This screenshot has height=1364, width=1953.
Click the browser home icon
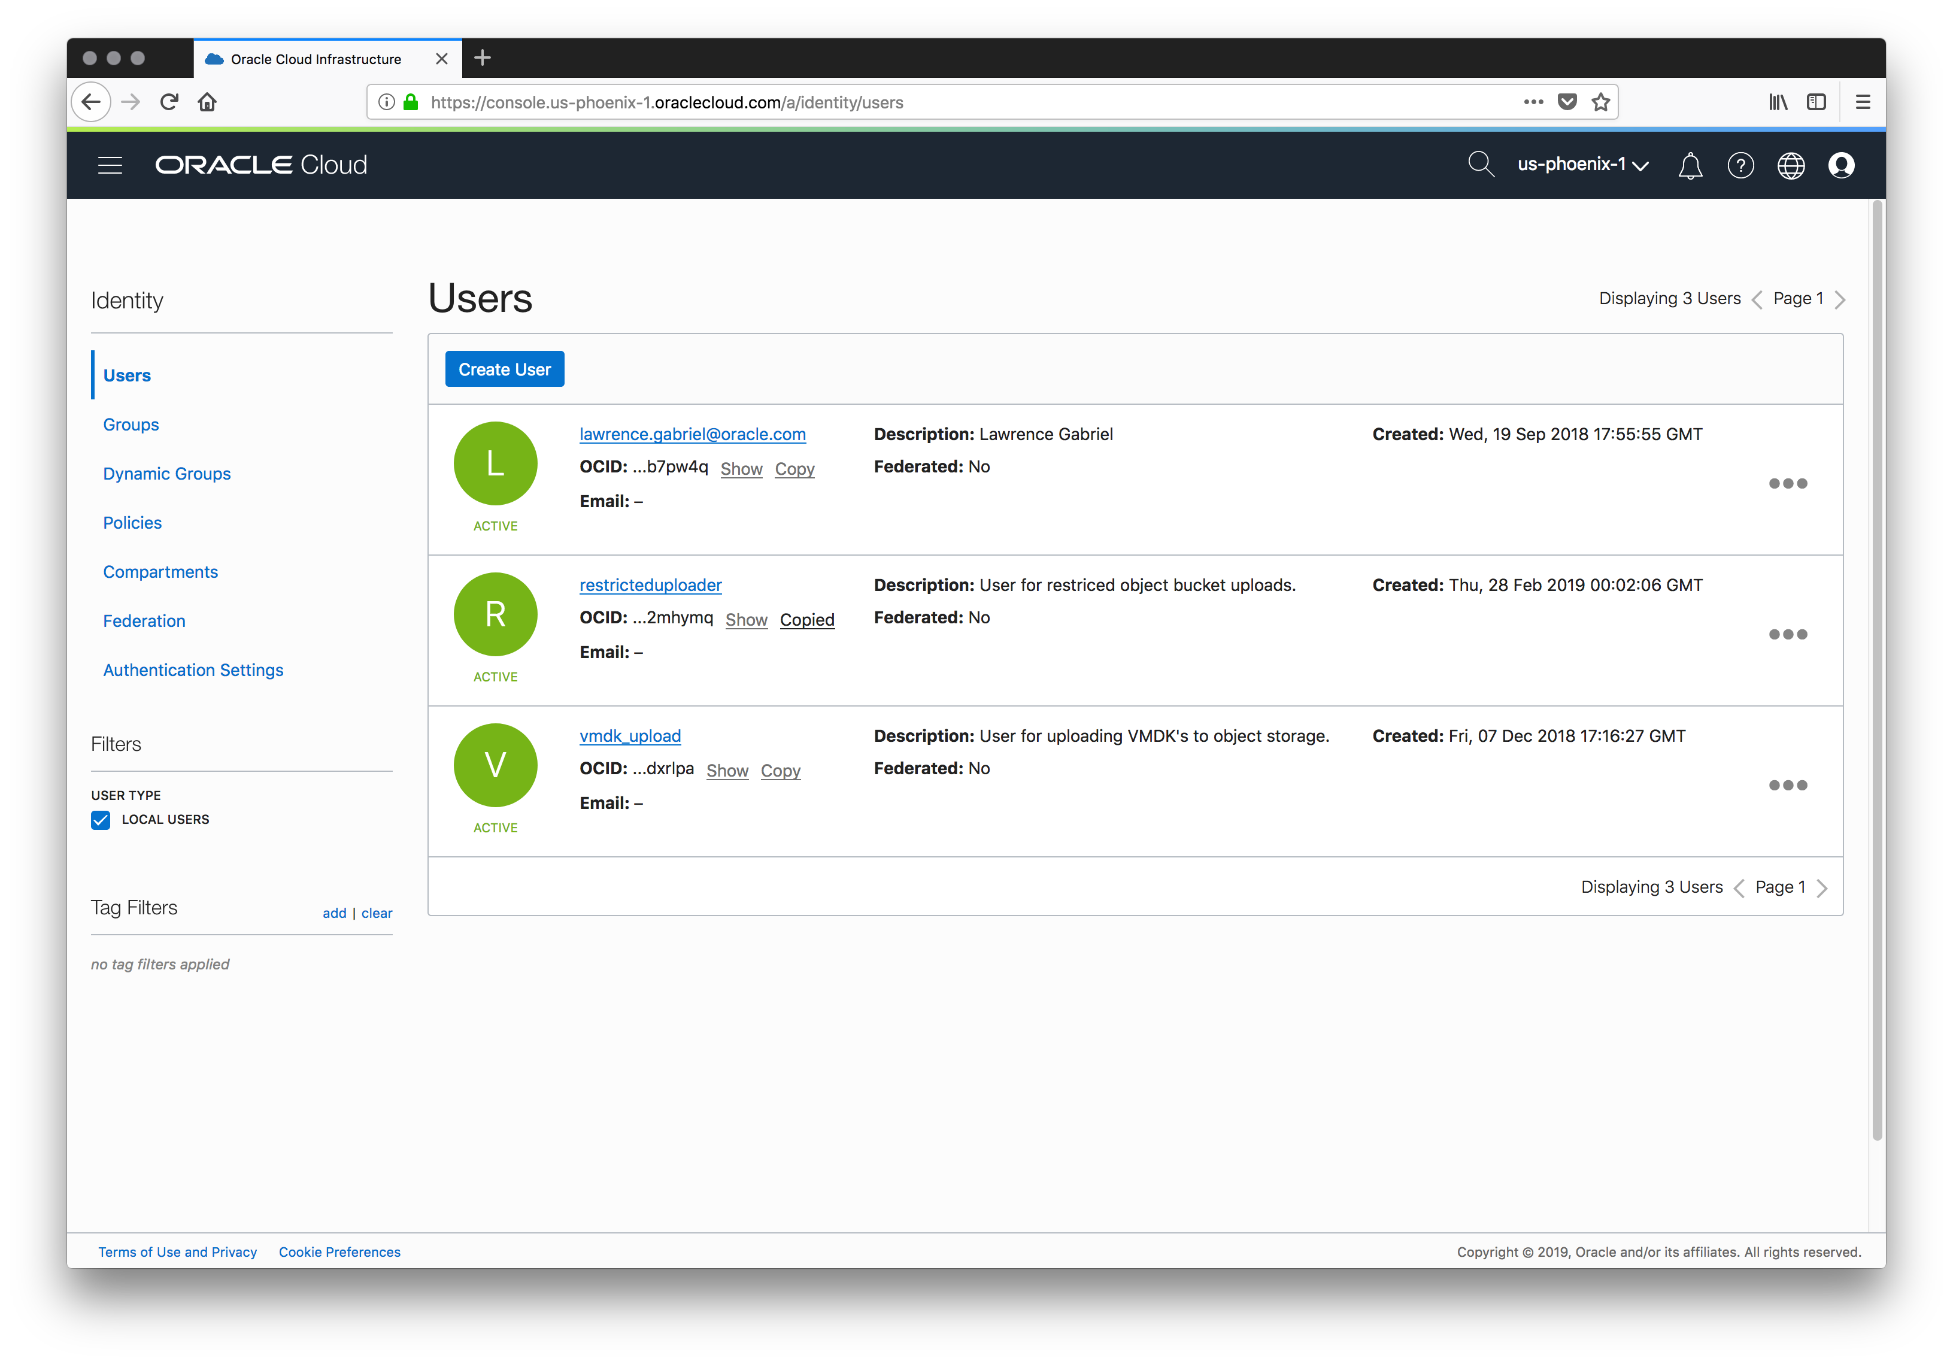(x=207, y=102)
